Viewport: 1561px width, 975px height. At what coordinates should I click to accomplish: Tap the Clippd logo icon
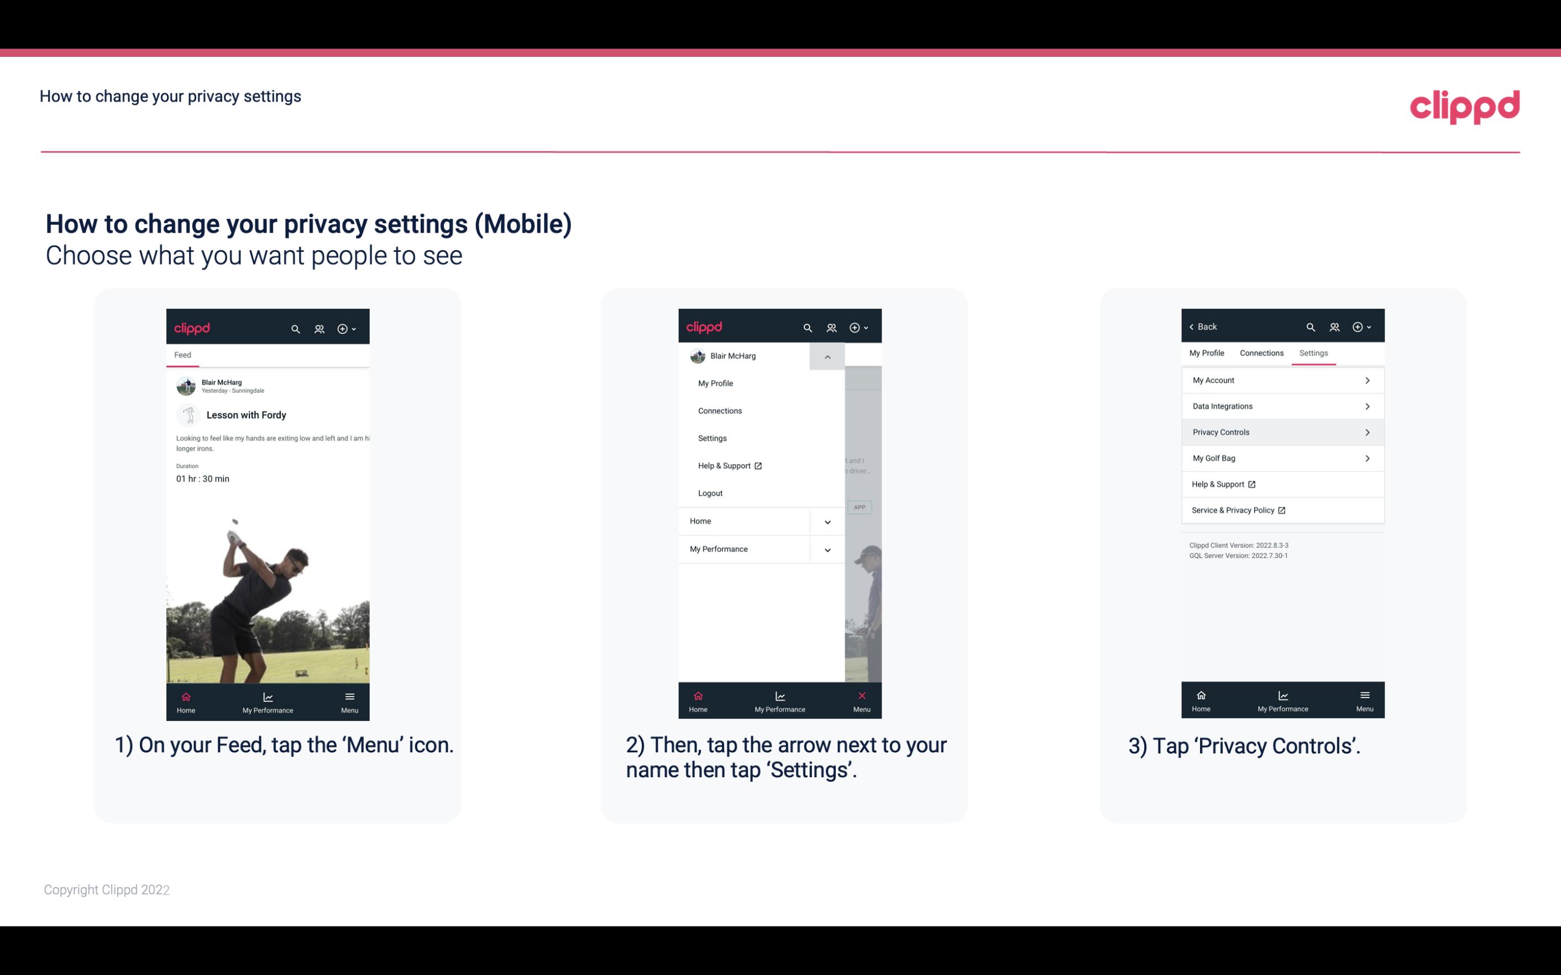(1463, 106)
